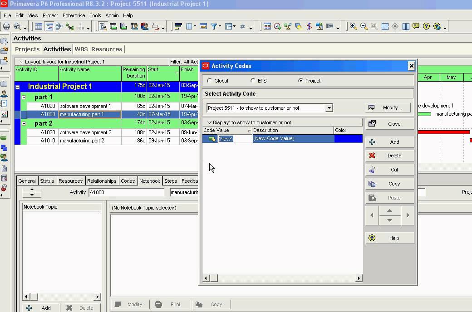Click the Filter funnel icon
Screen dimensions: 472x312
tap(214, 26)
